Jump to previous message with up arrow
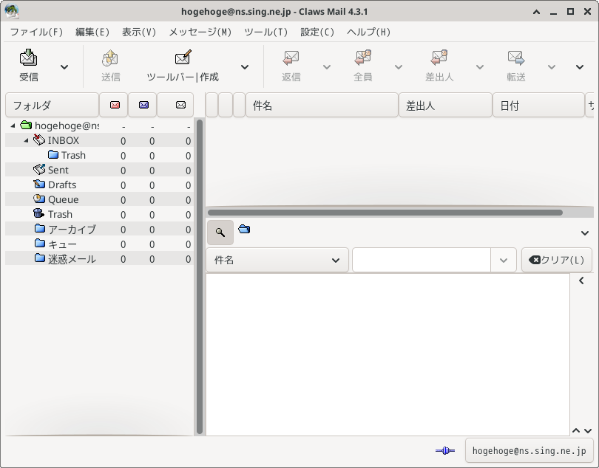Viewport: 599px width, 468px height. click(x=576, y=430)
